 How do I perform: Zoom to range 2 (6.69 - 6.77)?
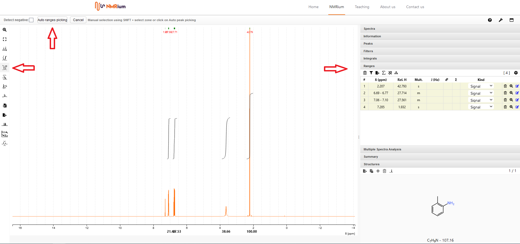pos(511,93)
